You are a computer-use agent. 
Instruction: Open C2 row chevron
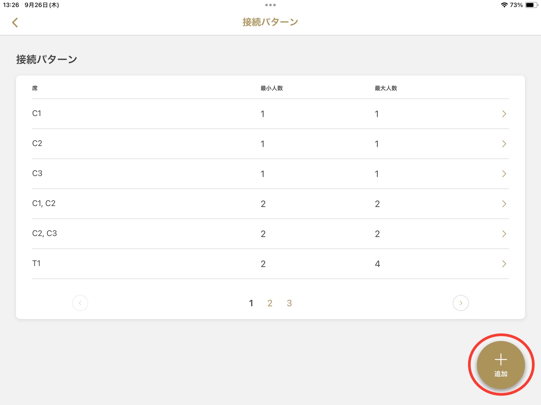point(504,144)
